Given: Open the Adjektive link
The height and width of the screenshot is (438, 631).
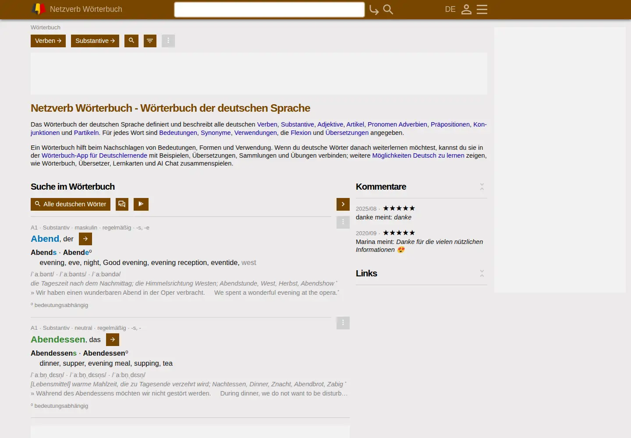Looking at the screenshot, I should 330,124.
